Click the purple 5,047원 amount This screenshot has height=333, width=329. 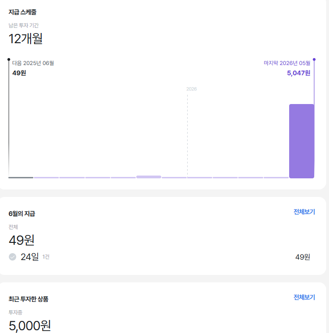point(298,73)
